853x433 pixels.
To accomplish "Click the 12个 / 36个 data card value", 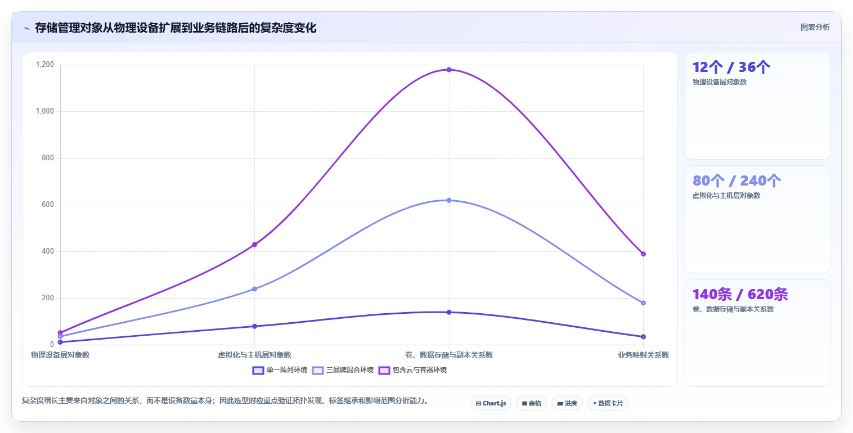I will pos(731,67).
